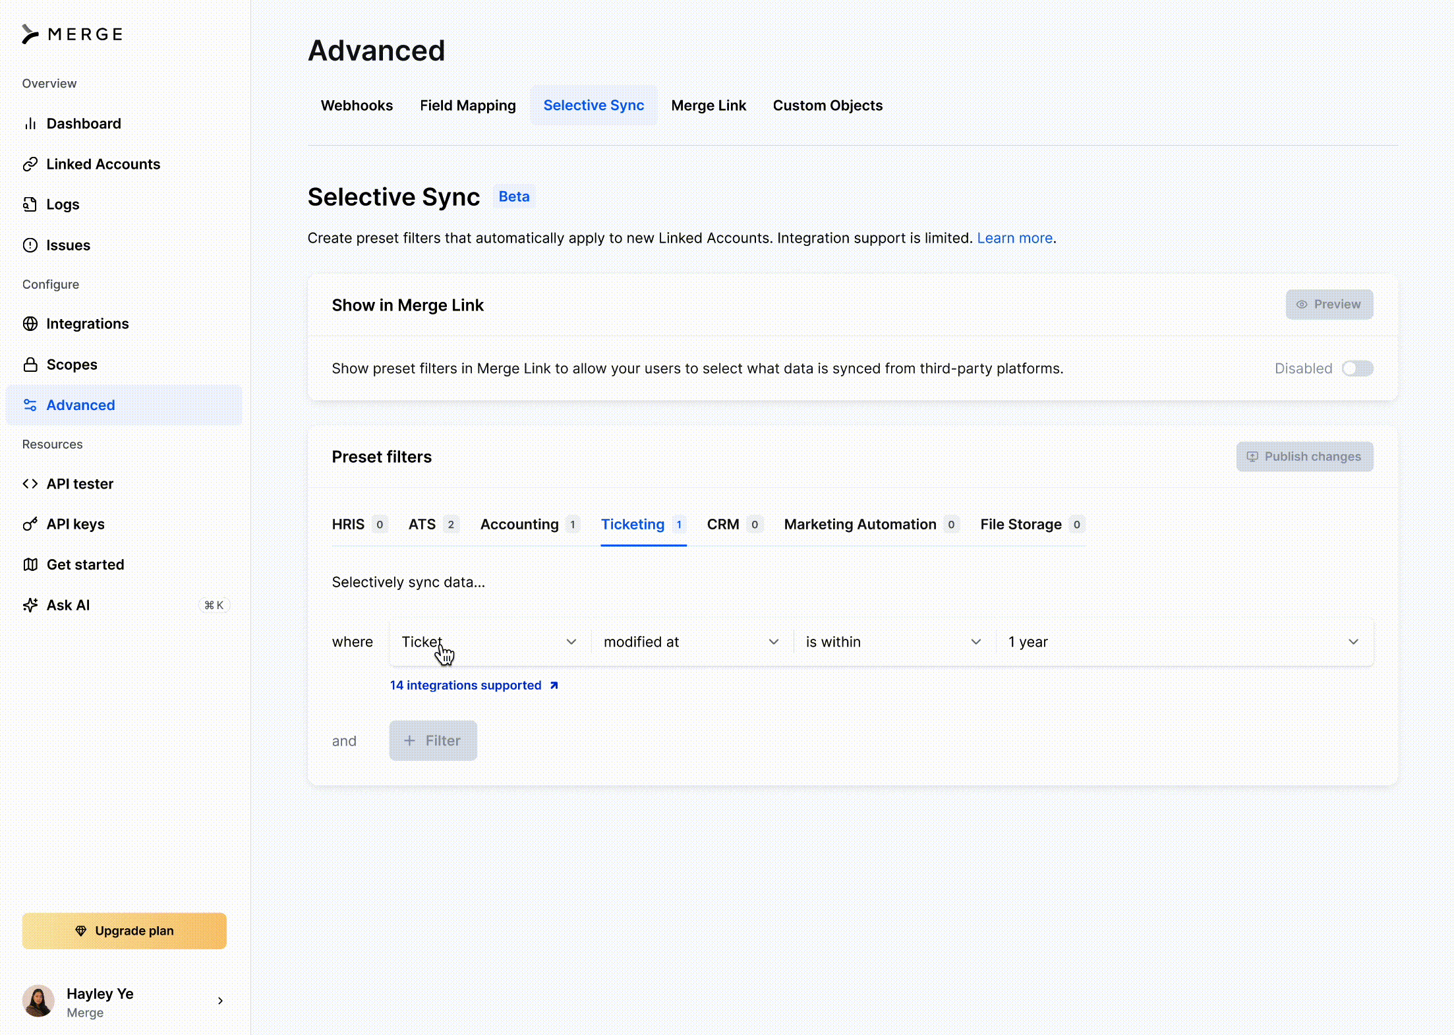1454x1035 pixels.
Task: Click the Linked Accounts chain icon
Action: (x=30, y=164)
